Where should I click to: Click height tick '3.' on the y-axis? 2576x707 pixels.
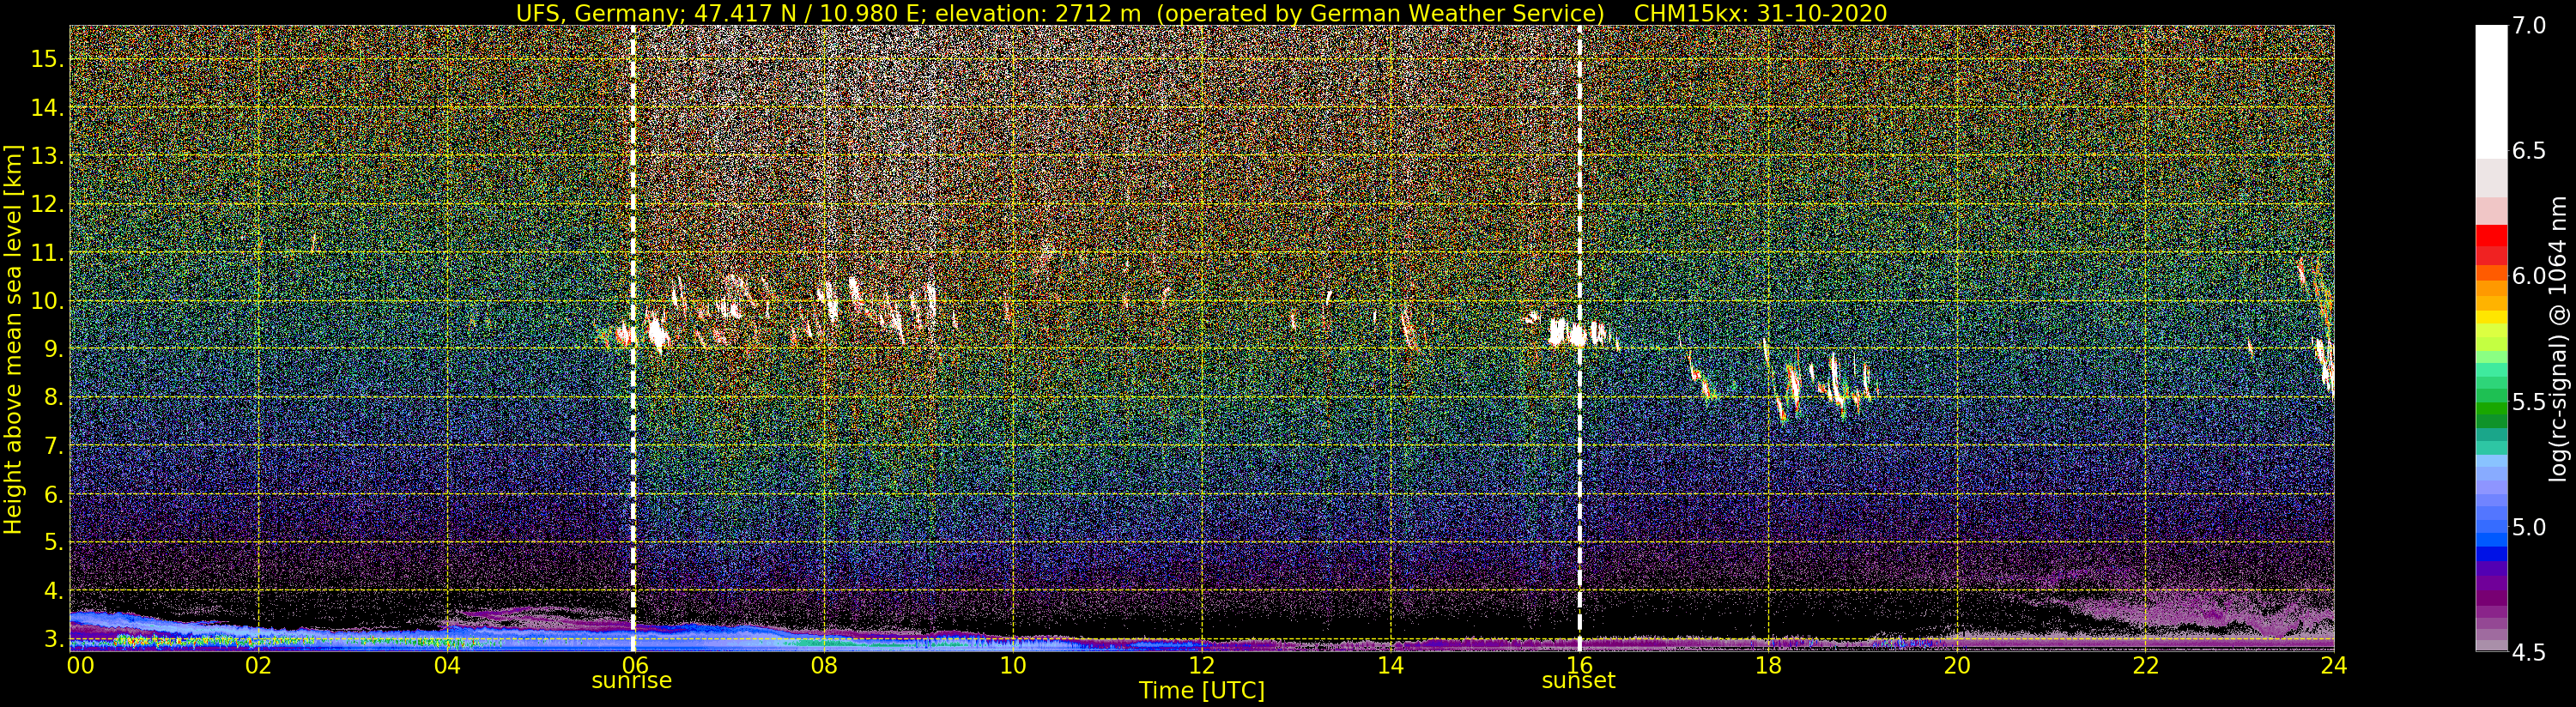point(53,639)
